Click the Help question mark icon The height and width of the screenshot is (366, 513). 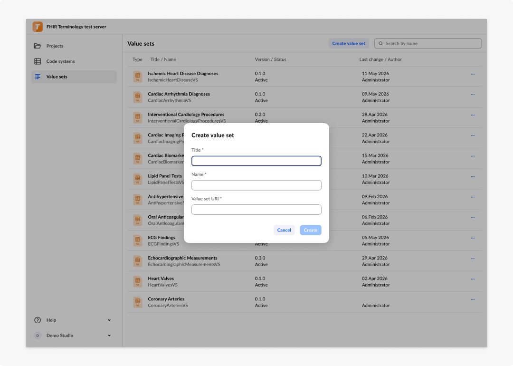(x=38, y=320)
